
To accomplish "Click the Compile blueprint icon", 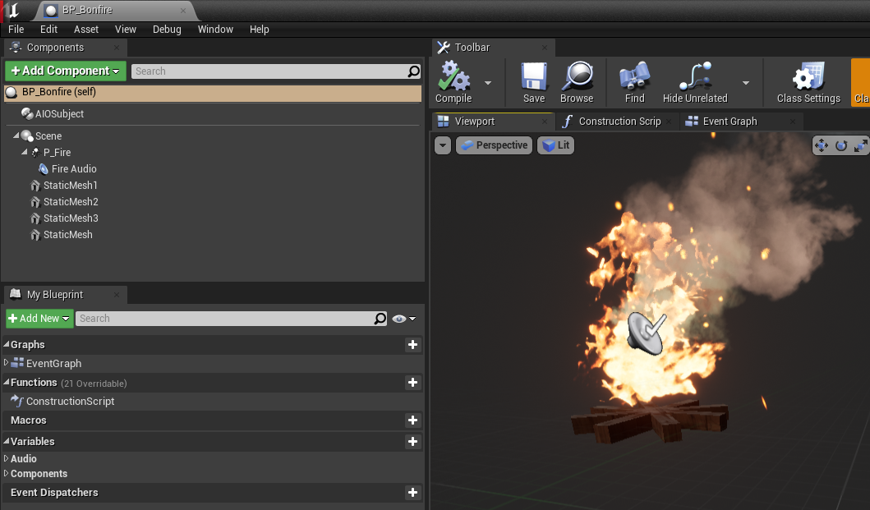I will click(x=453, y=79).
